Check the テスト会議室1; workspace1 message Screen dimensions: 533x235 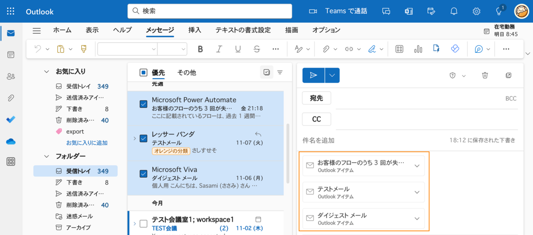(143, 223)
